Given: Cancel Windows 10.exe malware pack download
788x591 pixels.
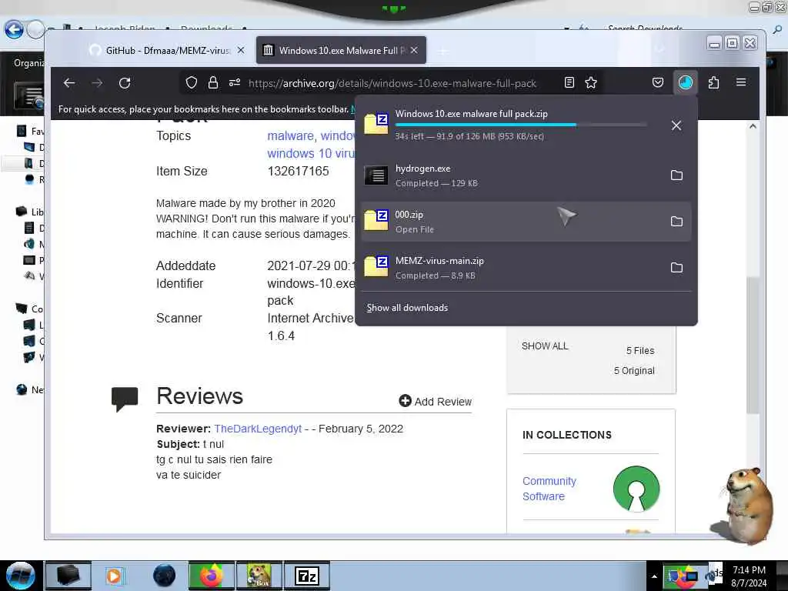Looking at the screenshot, I should tap(676, 125).
